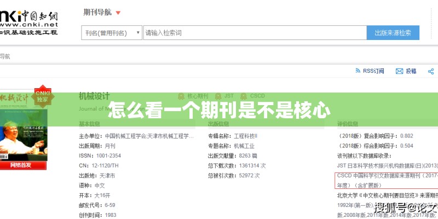Subscribe via the RSS订阅 icon link
Viewport: 438px width, 219px height.
[369, 71]
